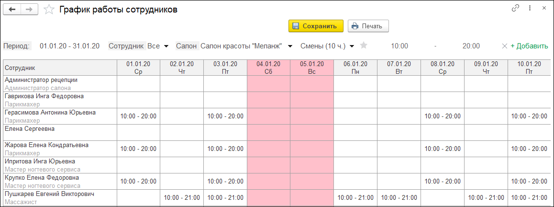Add the schedule to favorites with the title star
This screenshot has height=207, width=554.
48,10
